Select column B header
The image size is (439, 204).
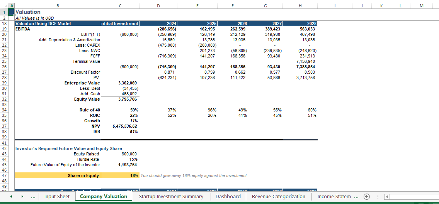click(58, 6)
